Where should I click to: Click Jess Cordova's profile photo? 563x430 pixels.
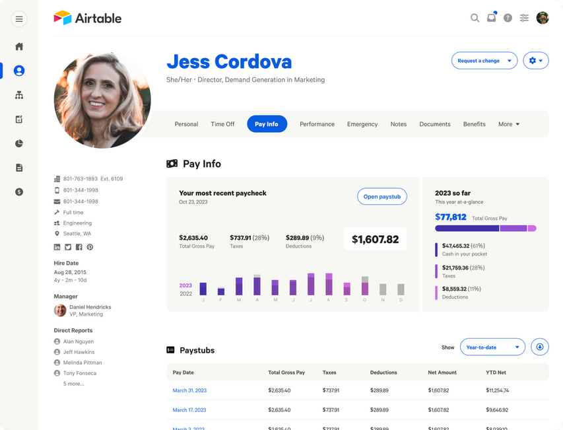(x=102, y=99)
